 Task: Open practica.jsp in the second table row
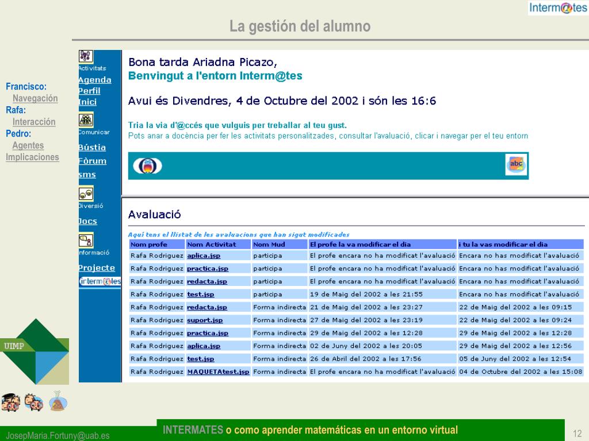[208, 269]
